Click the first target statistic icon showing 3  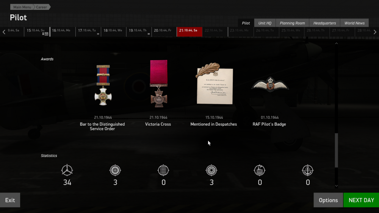pos(115,170)
